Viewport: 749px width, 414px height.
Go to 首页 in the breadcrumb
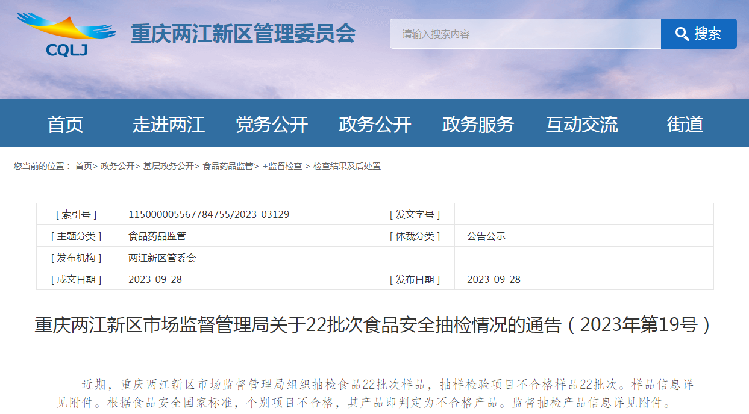pos(84,166)
